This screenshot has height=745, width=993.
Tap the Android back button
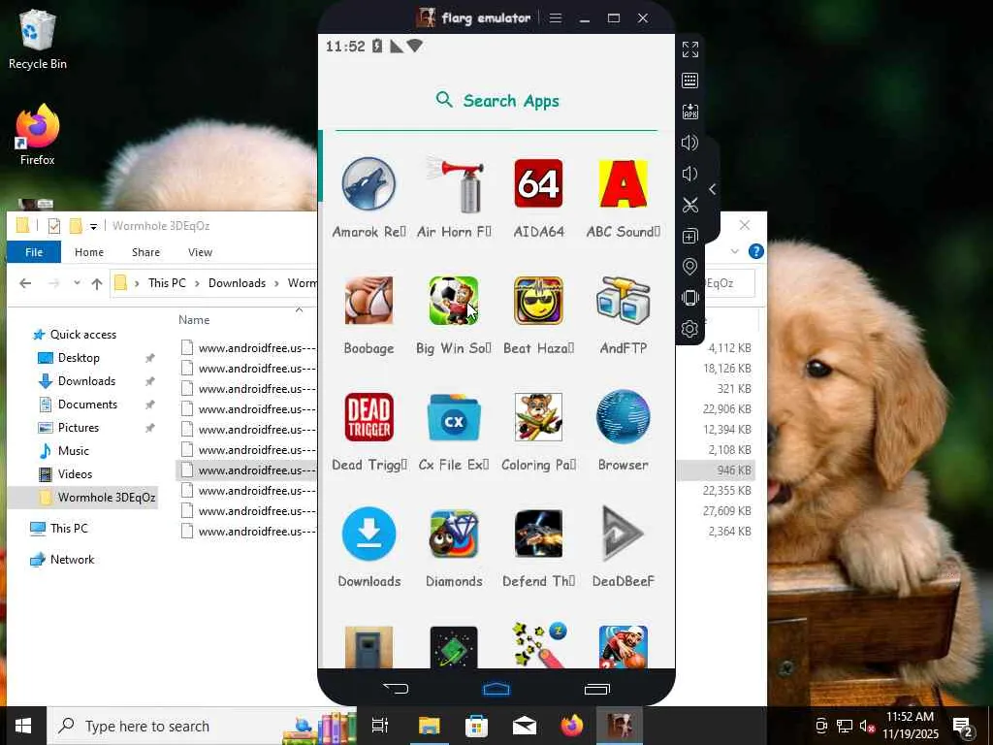[396, 688]
